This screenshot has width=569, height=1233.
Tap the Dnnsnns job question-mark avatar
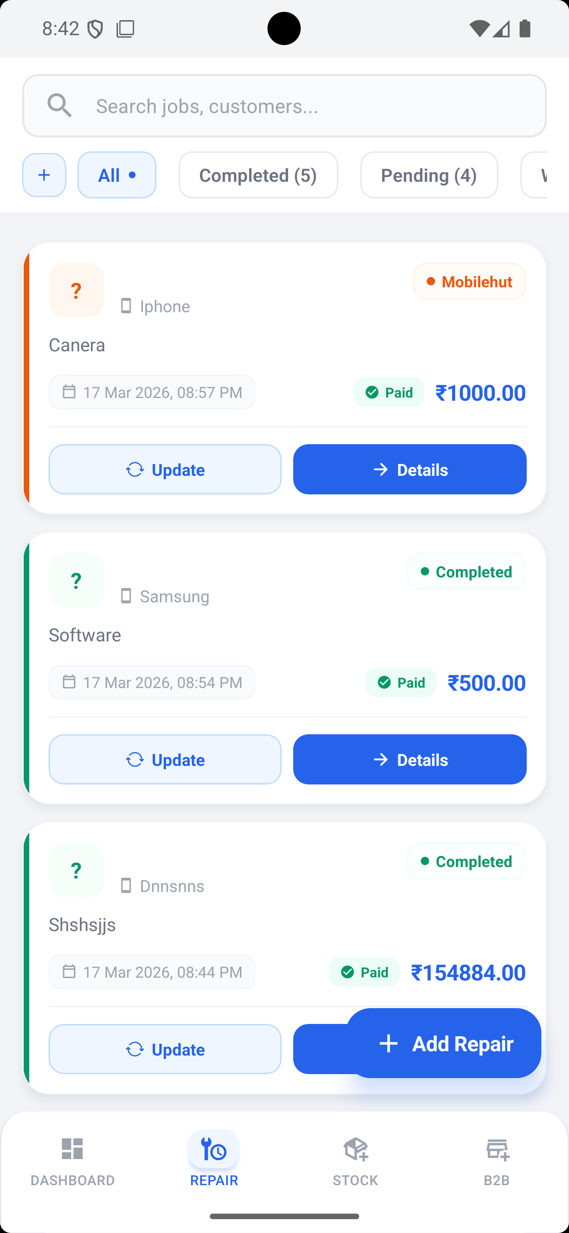(76, 870)
